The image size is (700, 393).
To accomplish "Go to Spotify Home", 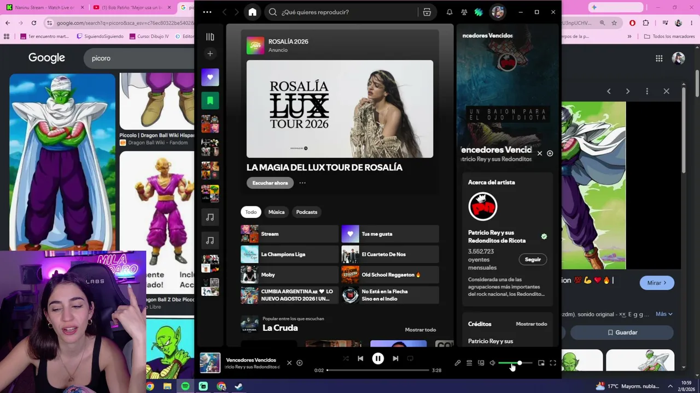I will click(x=252, y=12).
